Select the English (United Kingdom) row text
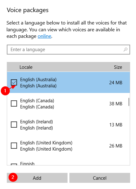Screen dimensions: 136x189 tap(46, 146)
